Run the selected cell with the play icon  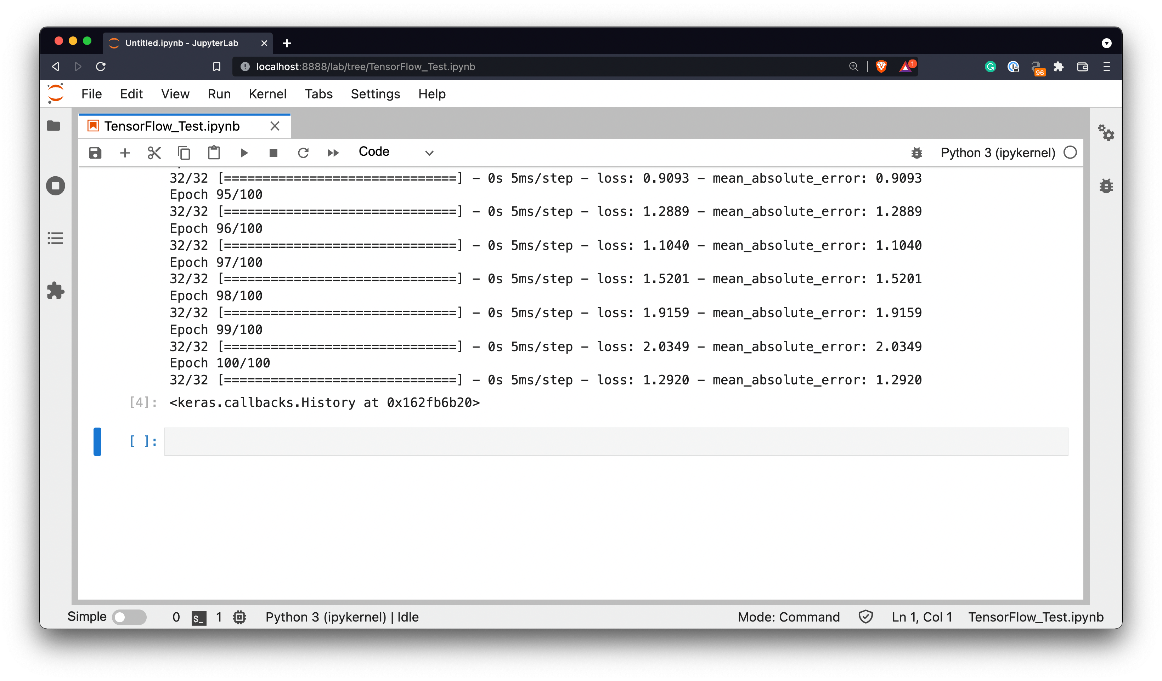244,153
